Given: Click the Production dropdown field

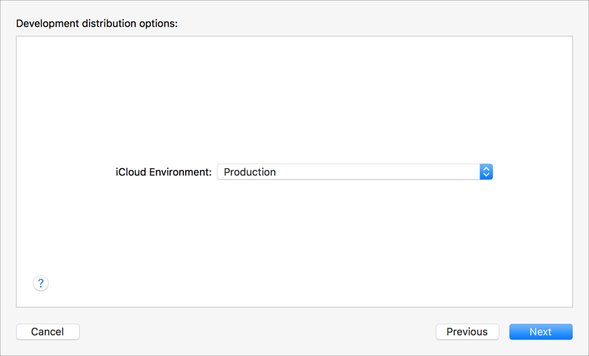Looking at the screenshot, I should 348,172.
